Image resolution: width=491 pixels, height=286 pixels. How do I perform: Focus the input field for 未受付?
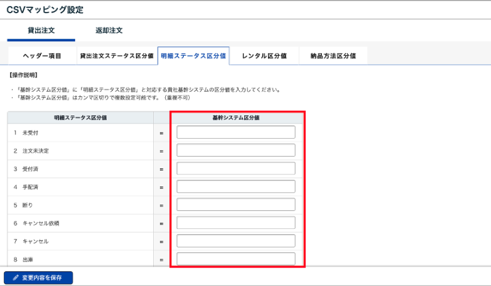236,133
